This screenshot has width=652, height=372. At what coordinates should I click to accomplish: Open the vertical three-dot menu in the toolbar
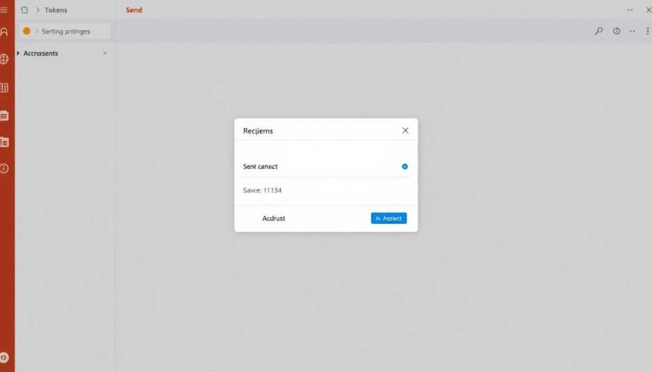(x=648, y=31)
